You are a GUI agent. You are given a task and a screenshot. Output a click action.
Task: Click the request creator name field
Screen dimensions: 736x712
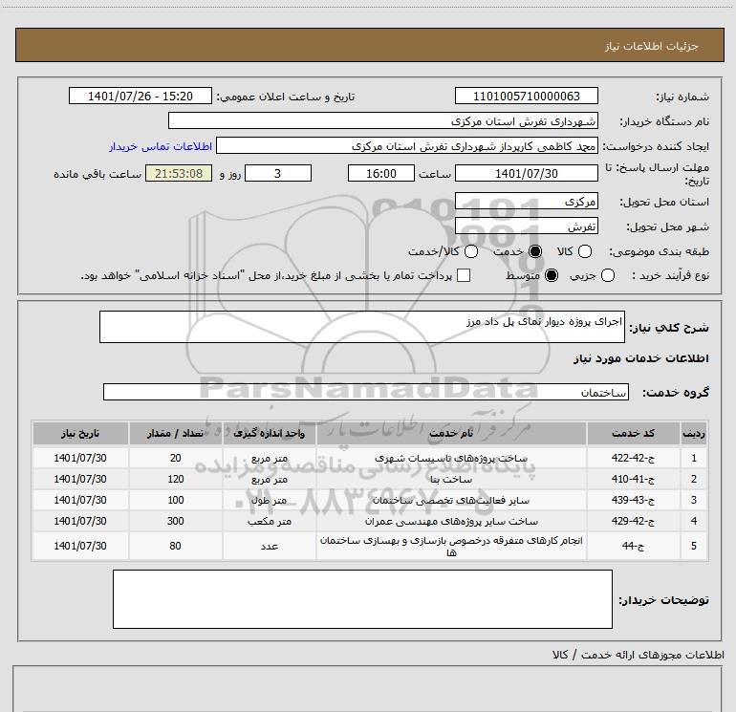pyautogui.click(x=407, y=145)
